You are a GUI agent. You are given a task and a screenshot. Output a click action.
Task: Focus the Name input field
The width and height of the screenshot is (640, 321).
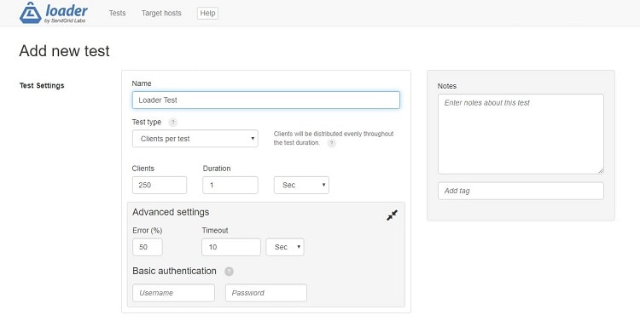[265, 100]
